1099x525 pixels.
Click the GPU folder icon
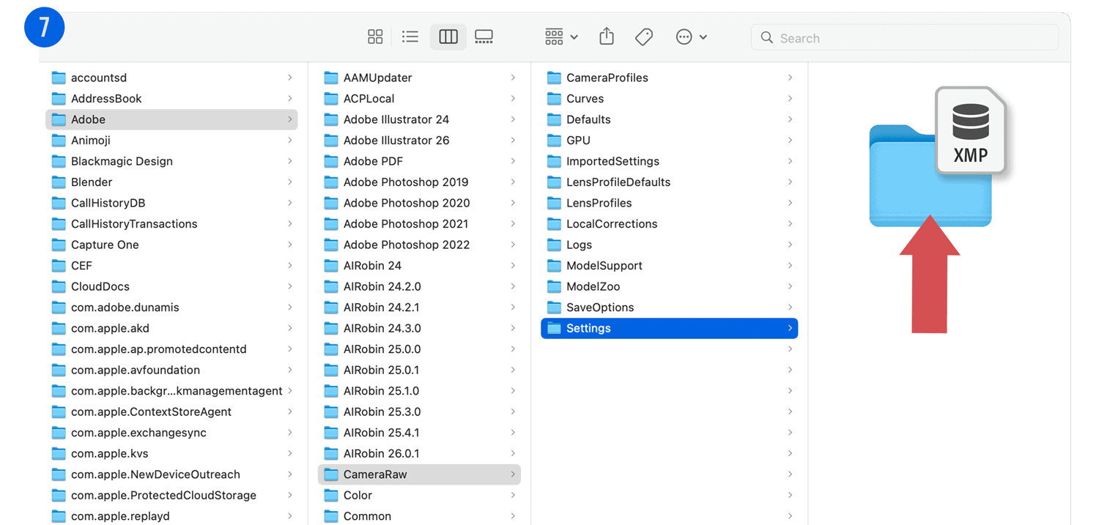point(554,140)
